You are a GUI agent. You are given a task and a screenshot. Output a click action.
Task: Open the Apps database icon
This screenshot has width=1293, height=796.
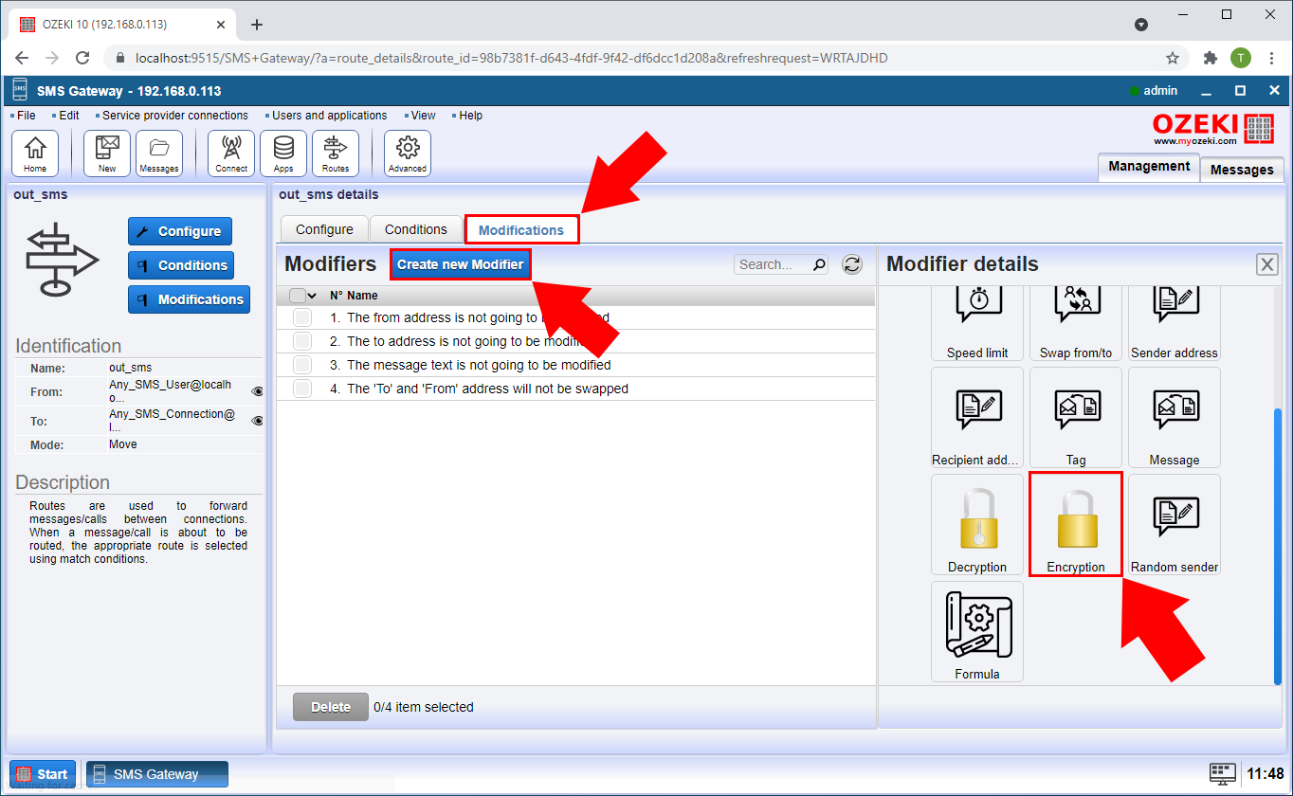click(283, 154)
